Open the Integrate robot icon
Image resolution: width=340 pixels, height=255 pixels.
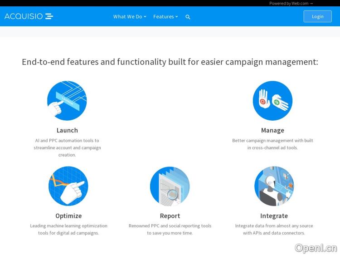(274, 186)
